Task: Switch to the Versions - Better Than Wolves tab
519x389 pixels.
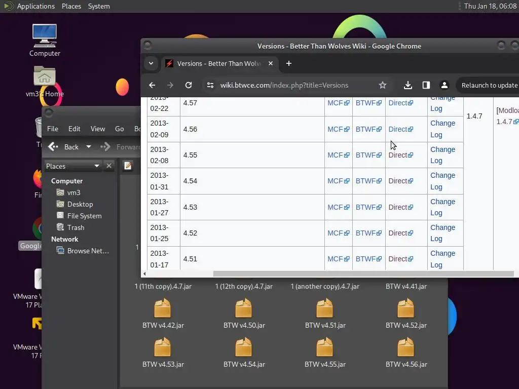Action: (x=218, y=63)
